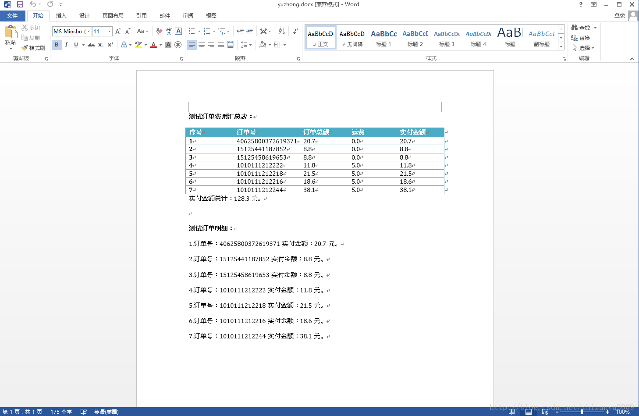Screen dimensions: 639x416
Task: Open the 审阅 ribbon tab
Action: pos(188,15)
